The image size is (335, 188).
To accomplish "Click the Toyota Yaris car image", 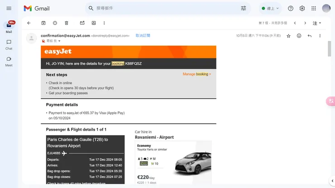I will 193,163.
